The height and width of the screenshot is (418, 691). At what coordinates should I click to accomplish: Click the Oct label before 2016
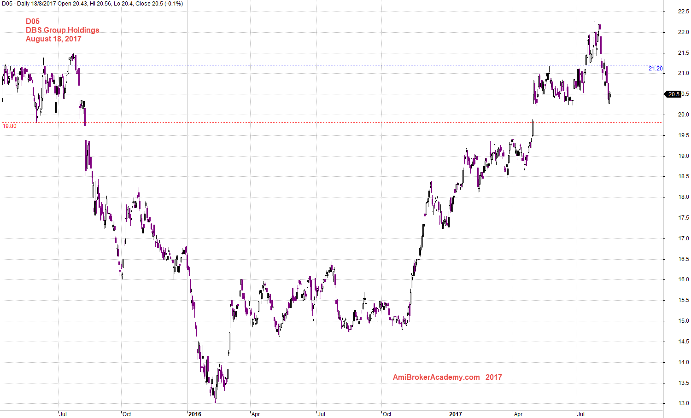click(x=127, y=414)
